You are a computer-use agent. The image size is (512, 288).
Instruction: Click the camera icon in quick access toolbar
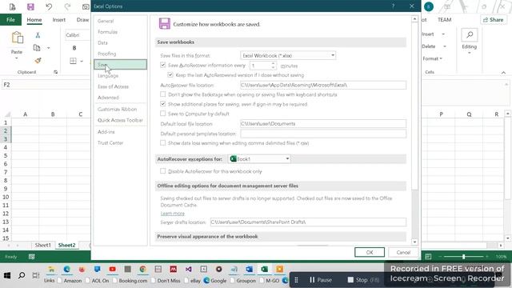pyautogui.click(x=86, y=7)
